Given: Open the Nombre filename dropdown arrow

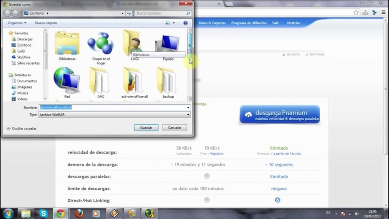Looking at the screenshot, I should click(188, 107).
